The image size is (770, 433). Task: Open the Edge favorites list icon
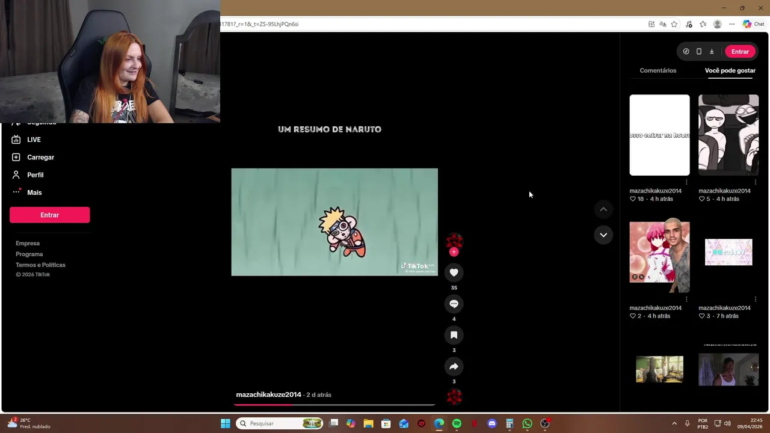[x=703, y=24]
